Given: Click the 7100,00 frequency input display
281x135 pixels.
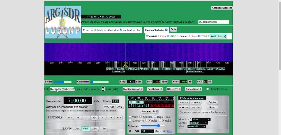Looking at the screenshot, I should coord(78,101).
